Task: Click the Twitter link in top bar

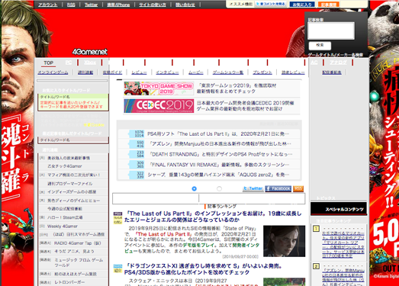Action: (x=91, y=5)
